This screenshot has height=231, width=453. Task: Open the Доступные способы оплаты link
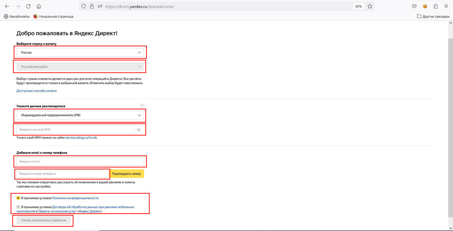click(x=37, y=91)
